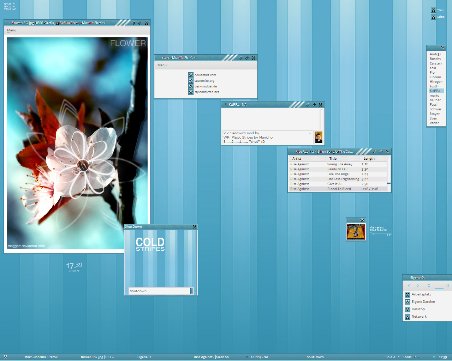Select track Give It All
The height and width of the screenshot is (361, 452).
tap(338, 184)
